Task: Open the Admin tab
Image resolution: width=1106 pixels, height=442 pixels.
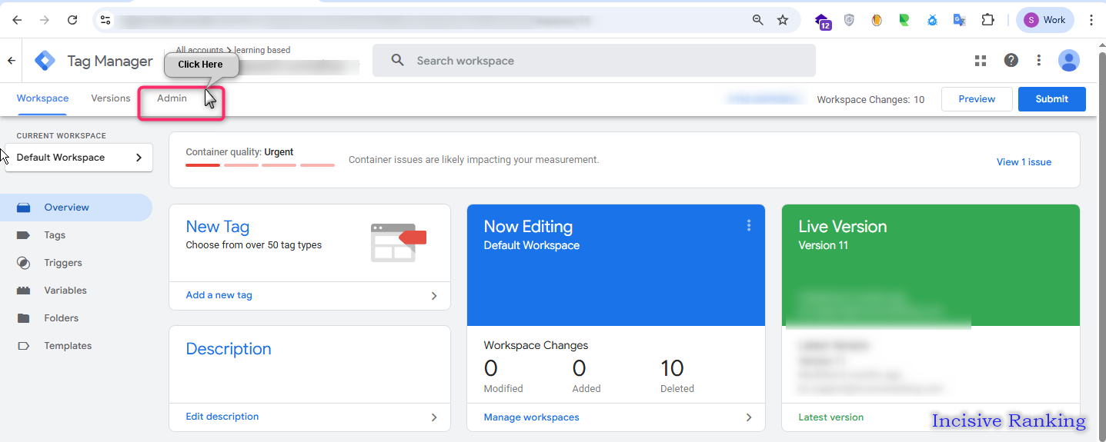Action: 172,98
